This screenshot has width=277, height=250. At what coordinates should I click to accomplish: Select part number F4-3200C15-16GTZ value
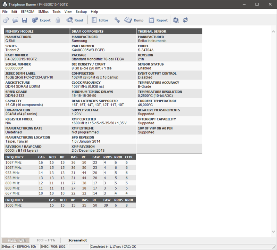coord(21,59)
